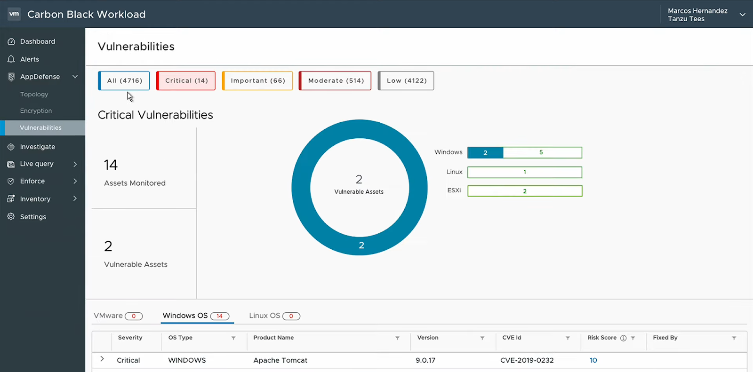Click the 2 Vulnerable Assets stat

pos(136,254)
